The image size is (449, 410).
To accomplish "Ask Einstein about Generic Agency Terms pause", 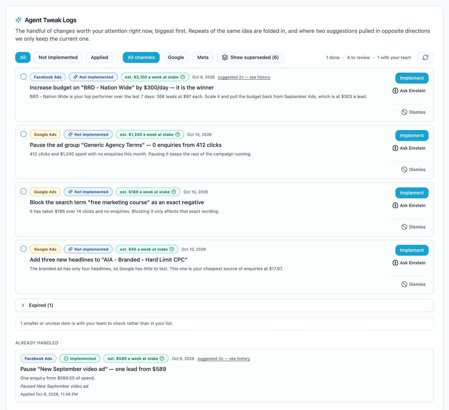I will [409, 148].
